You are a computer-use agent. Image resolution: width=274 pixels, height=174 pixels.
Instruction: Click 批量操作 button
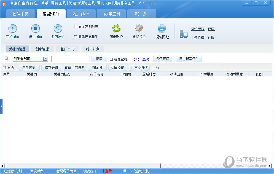point(117,68)
